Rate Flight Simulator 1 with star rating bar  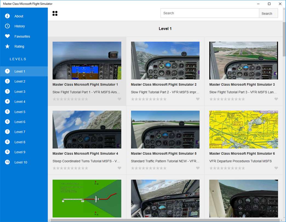(70, 99)
